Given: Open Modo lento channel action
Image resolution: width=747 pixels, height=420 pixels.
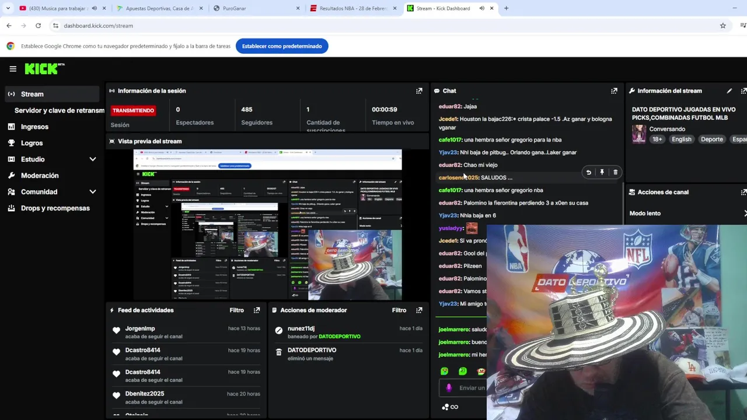Looking at the screenshot, I should (x=687, y=213).
